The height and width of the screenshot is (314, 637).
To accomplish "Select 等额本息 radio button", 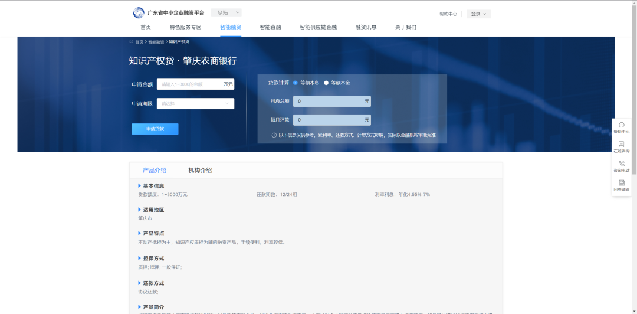I will 295,83.
